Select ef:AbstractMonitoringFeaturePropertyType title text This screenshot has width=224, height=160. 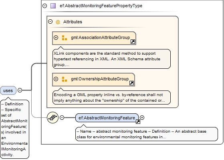pos(101,6)
